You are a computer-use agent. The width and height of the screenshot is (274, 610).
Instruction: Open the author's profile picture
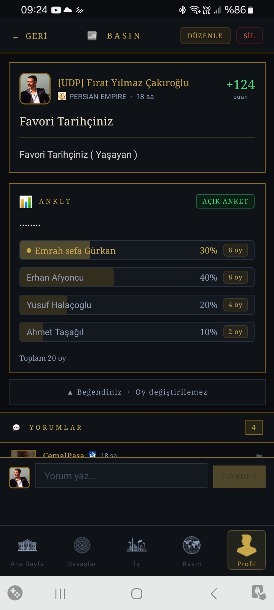point(35,88)
